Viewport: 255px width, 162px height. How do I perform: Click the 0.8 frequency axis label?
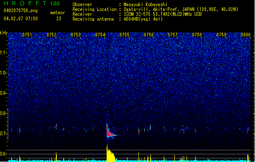pyautogui.click(x=3, y=113)
